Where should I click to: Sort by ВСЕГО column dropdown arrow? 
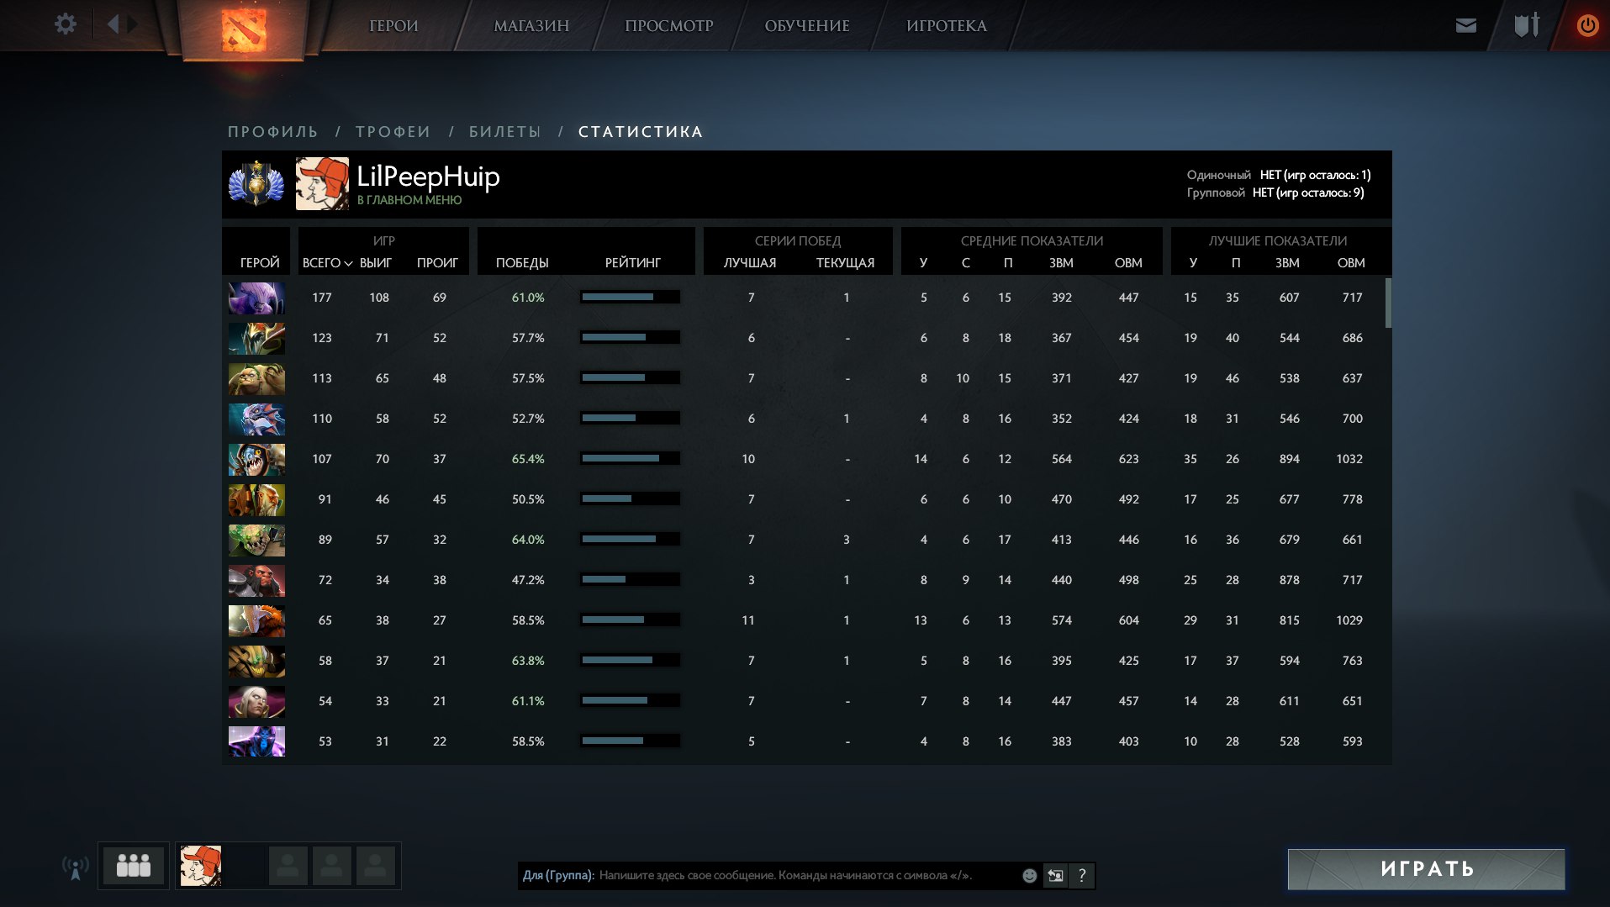[x=348, y=264]
